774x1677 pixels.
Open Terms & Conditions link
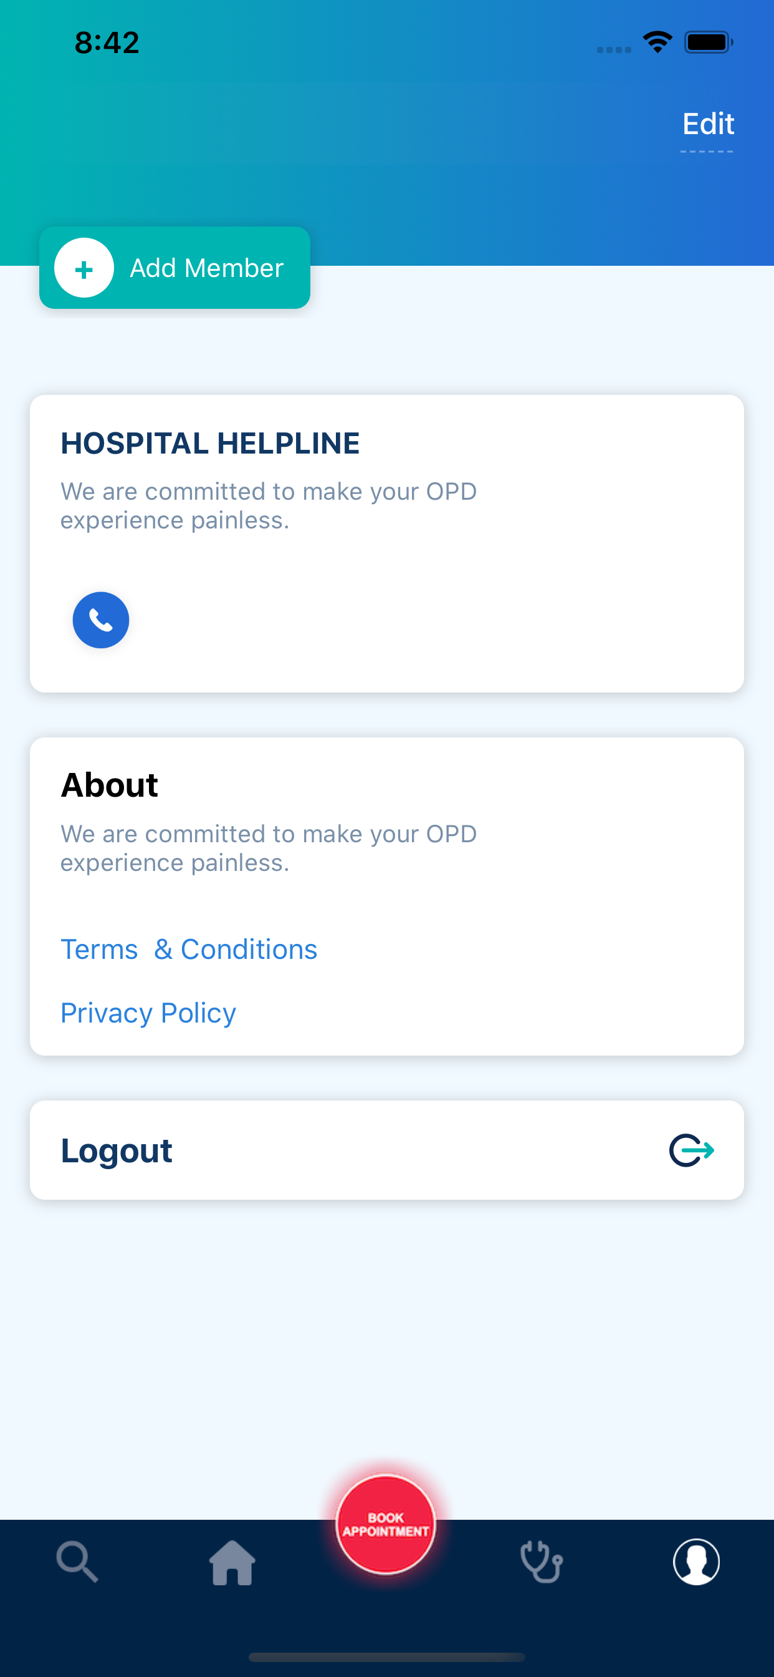click(189, 949)
